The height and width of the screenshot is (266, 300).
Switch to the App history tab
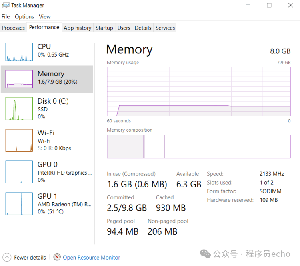click(77, 28)
